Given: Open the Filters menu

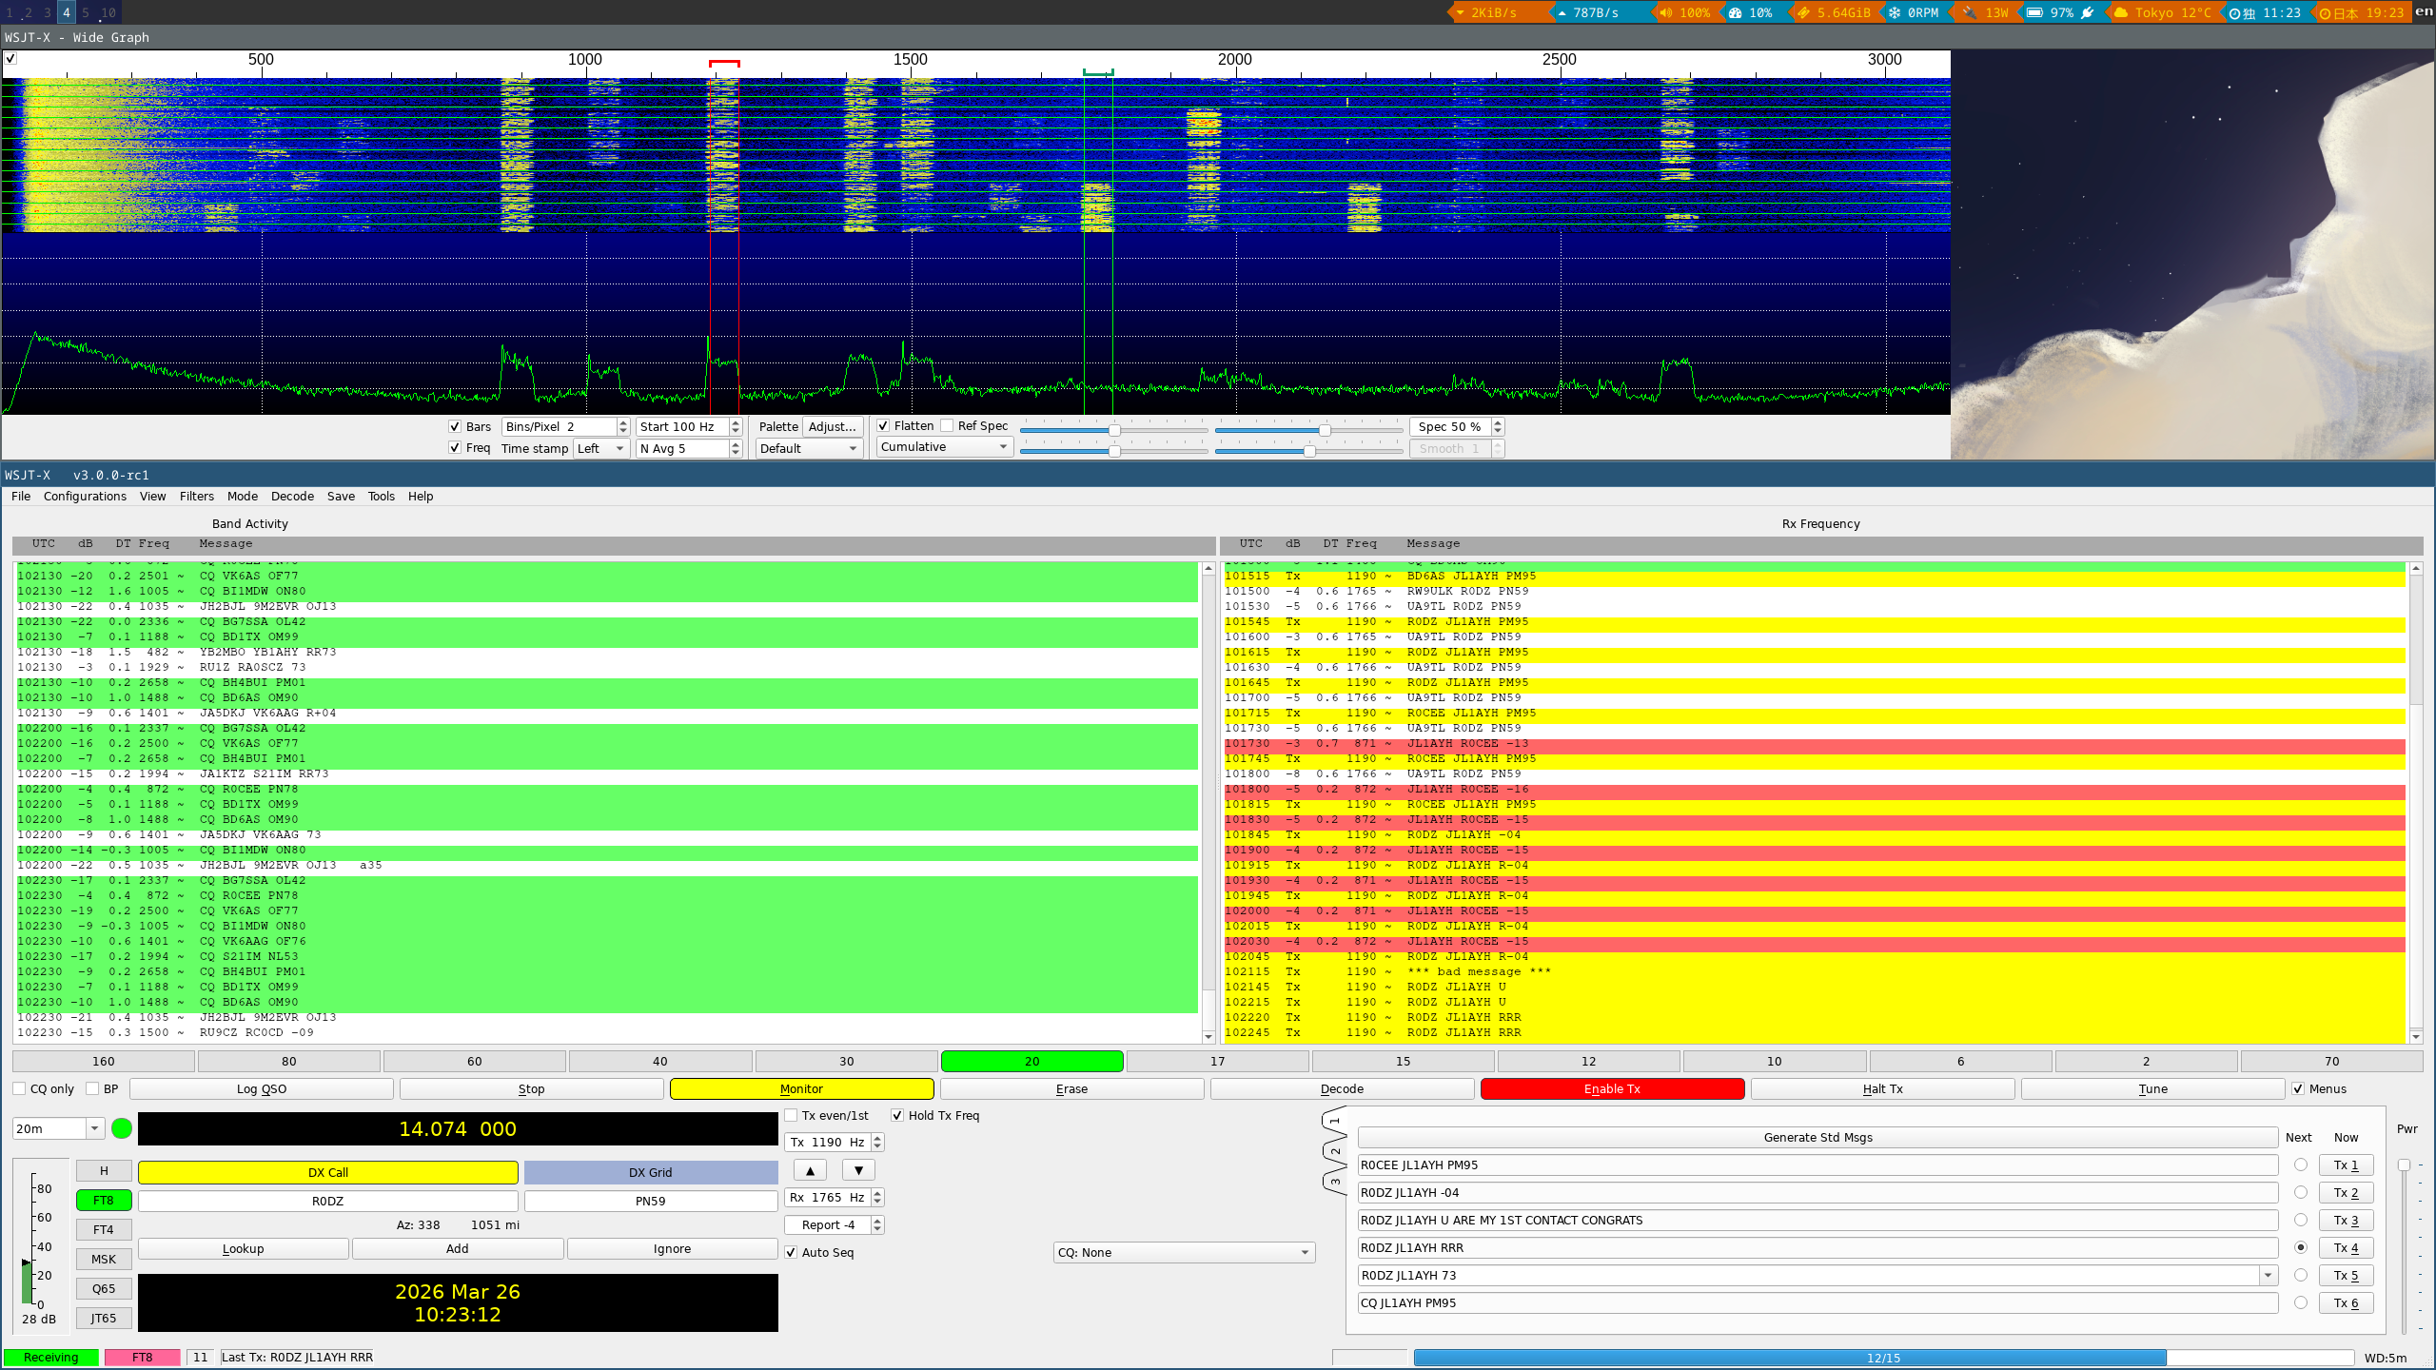Looking at the screenshot, I should click(x=197, y=496).
